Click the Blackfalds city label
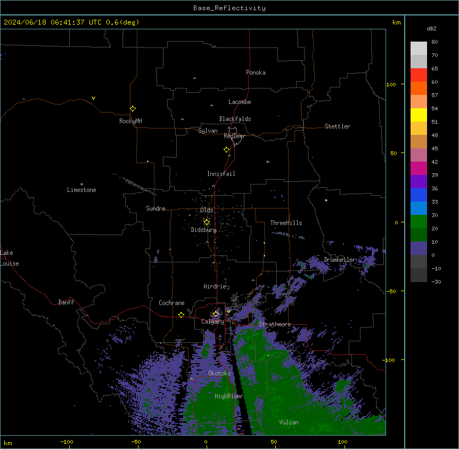 click(235, 119)
